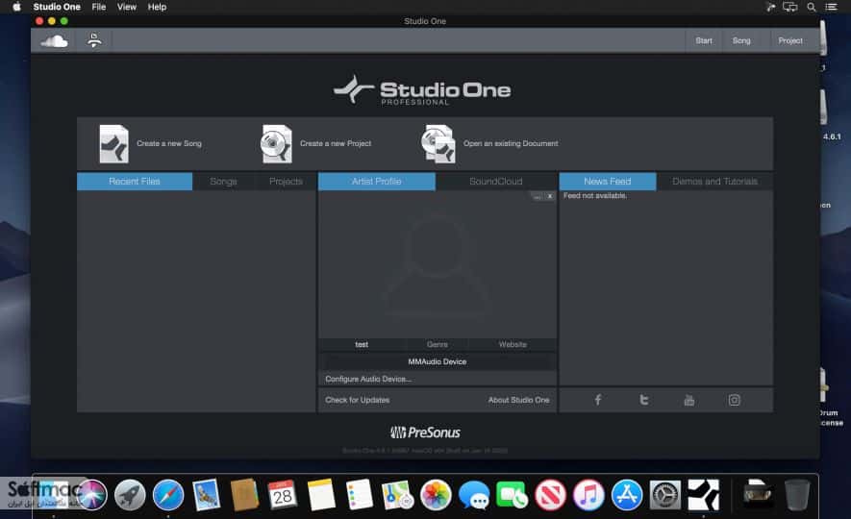The height and width of the screenshot is (519, 851).
Task: Click the Studio One icon in Dock
Action: click(x=703, y=495)
